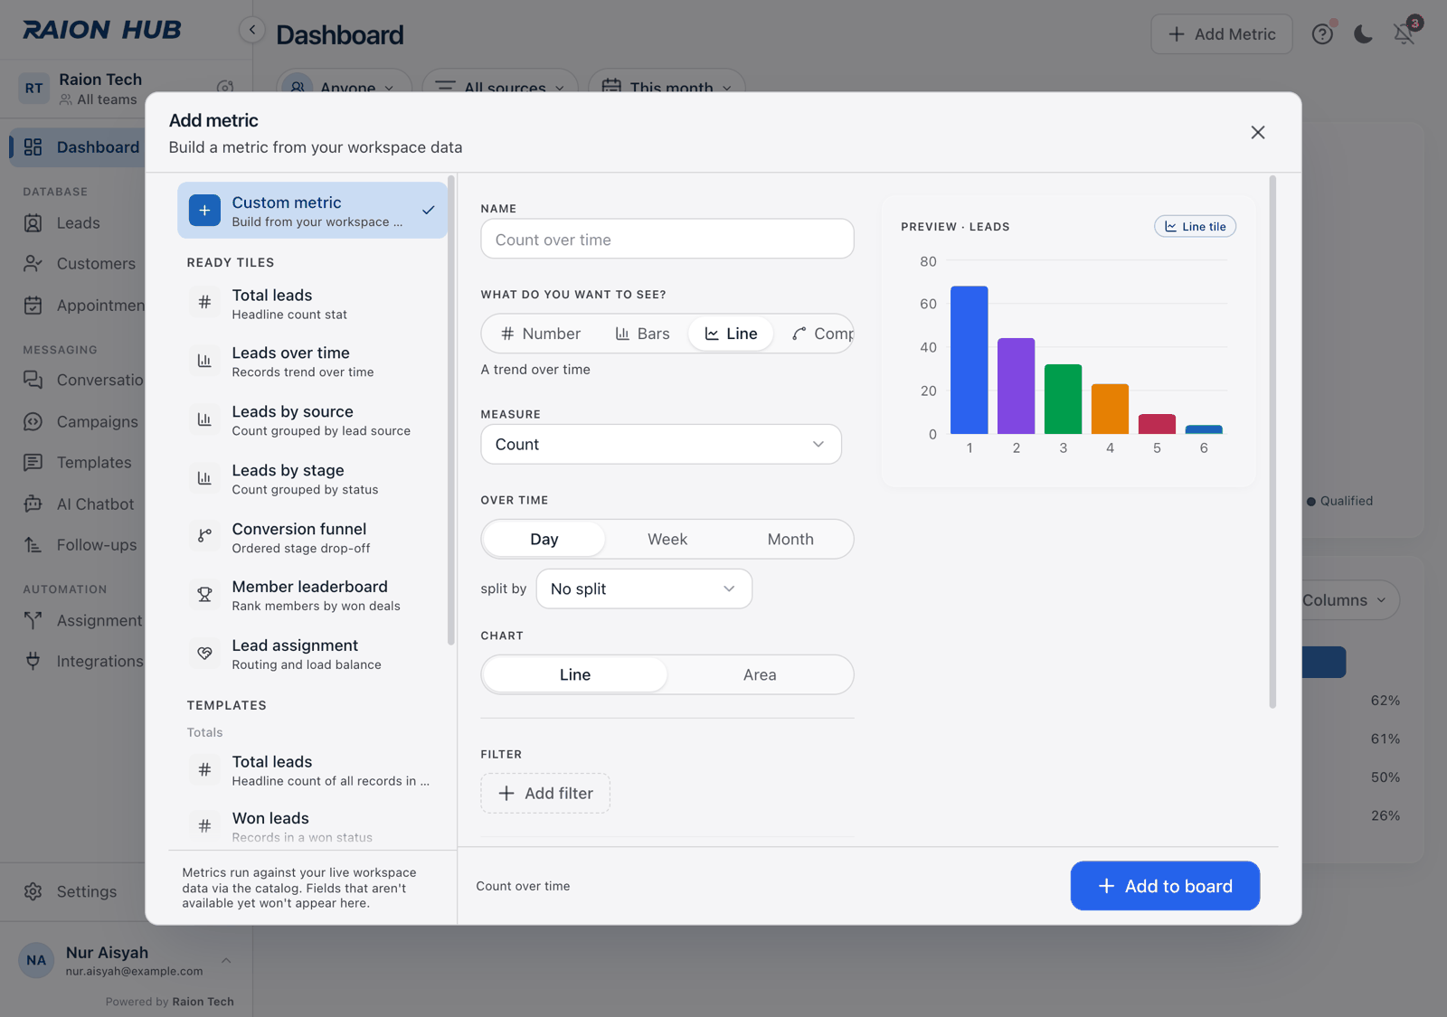The image size is (1447, 1017).
Task: Expand the This month date dropdown
Action: tap(667, 87)
